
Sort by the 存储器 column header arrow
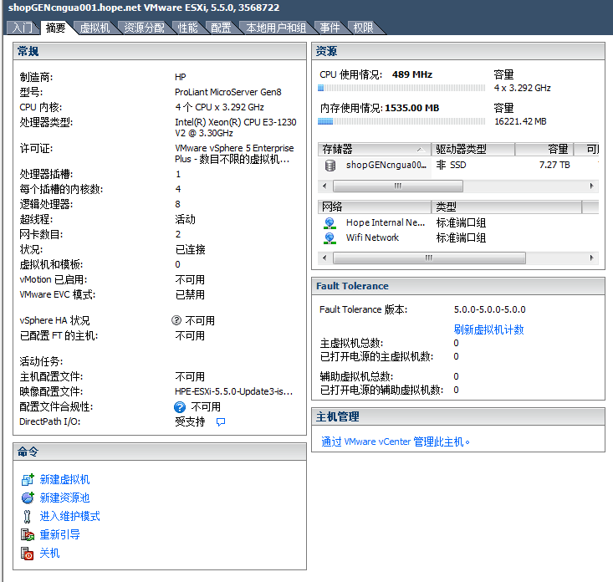[419, 150]
